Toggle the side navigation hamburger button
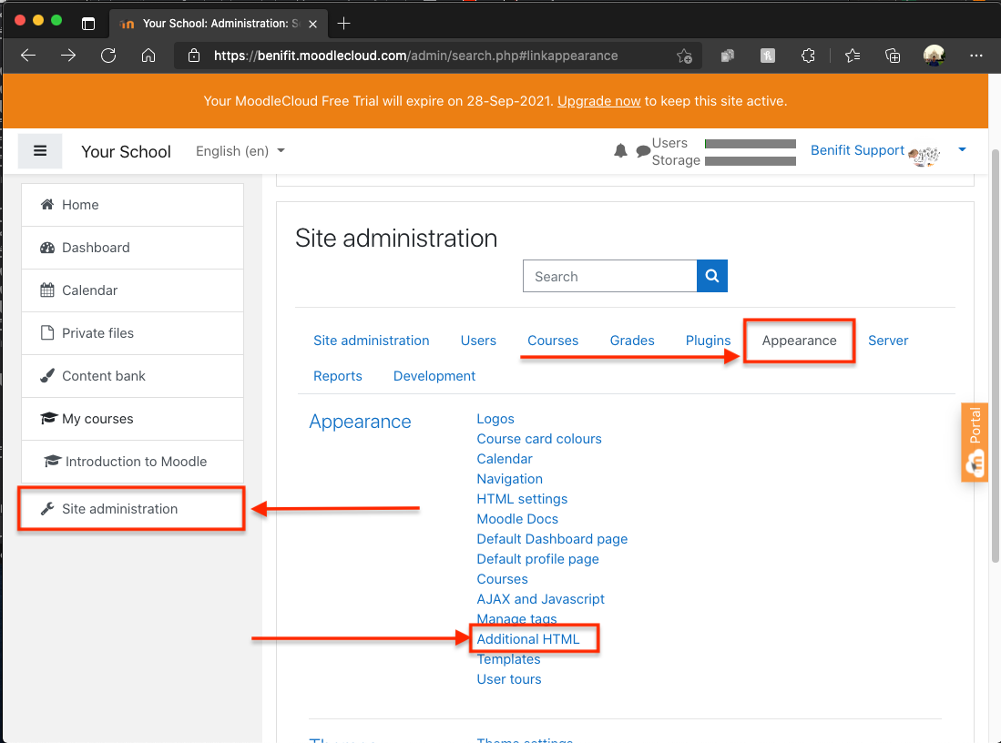1001x743 pixels. 39,150
